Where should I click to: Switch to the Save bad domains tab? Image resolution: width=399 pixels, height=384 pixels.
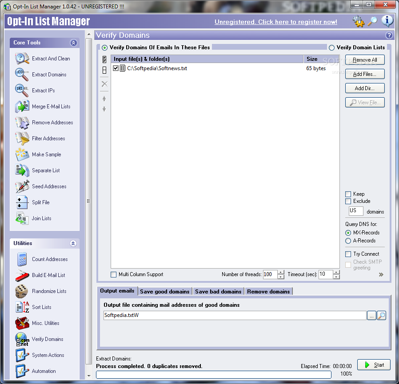(x=218, y=291)
